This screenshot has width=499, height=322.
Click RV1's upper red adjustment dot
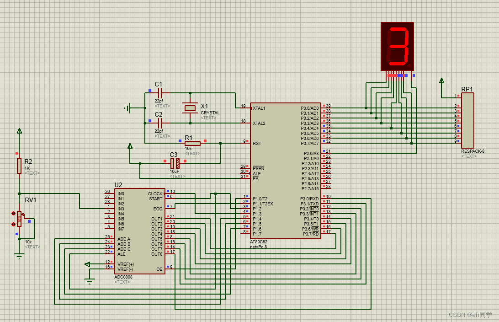(x=13, y=214)
